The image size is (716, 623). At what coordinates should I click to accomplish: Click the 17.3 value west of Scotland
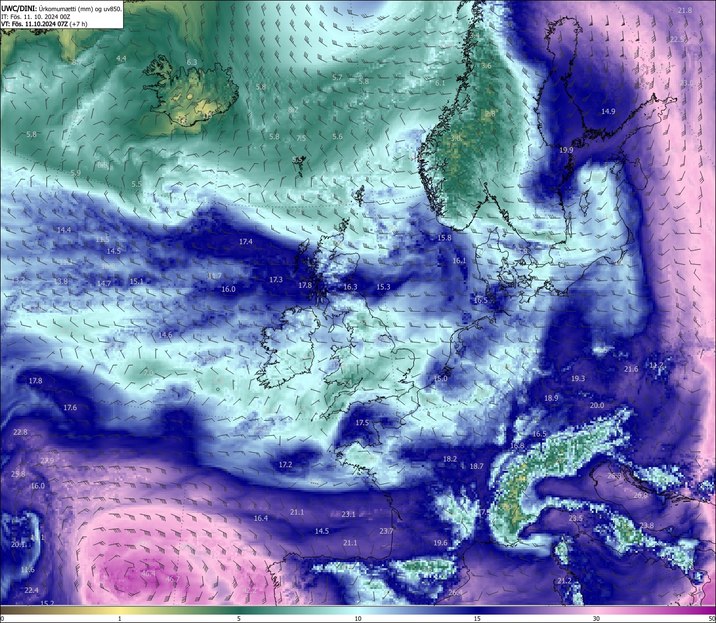(276, 280)
